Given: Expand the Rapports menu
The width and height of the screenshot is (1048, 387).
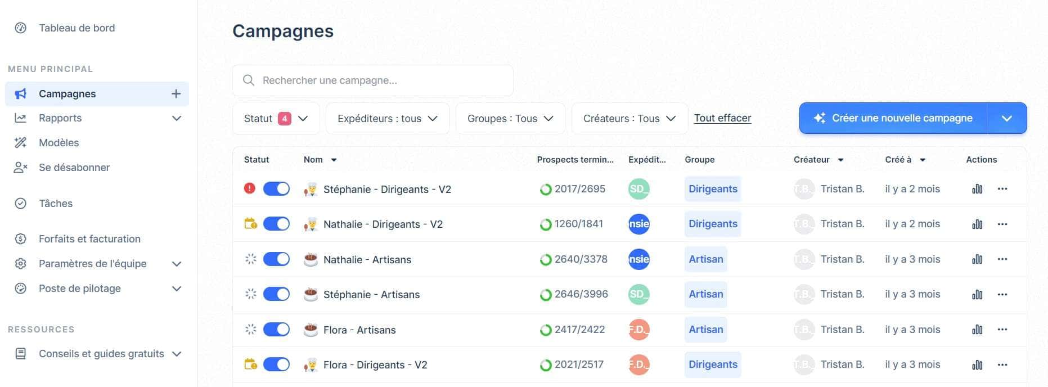Looking at the screenshot, I should click(x=177, y=118).
